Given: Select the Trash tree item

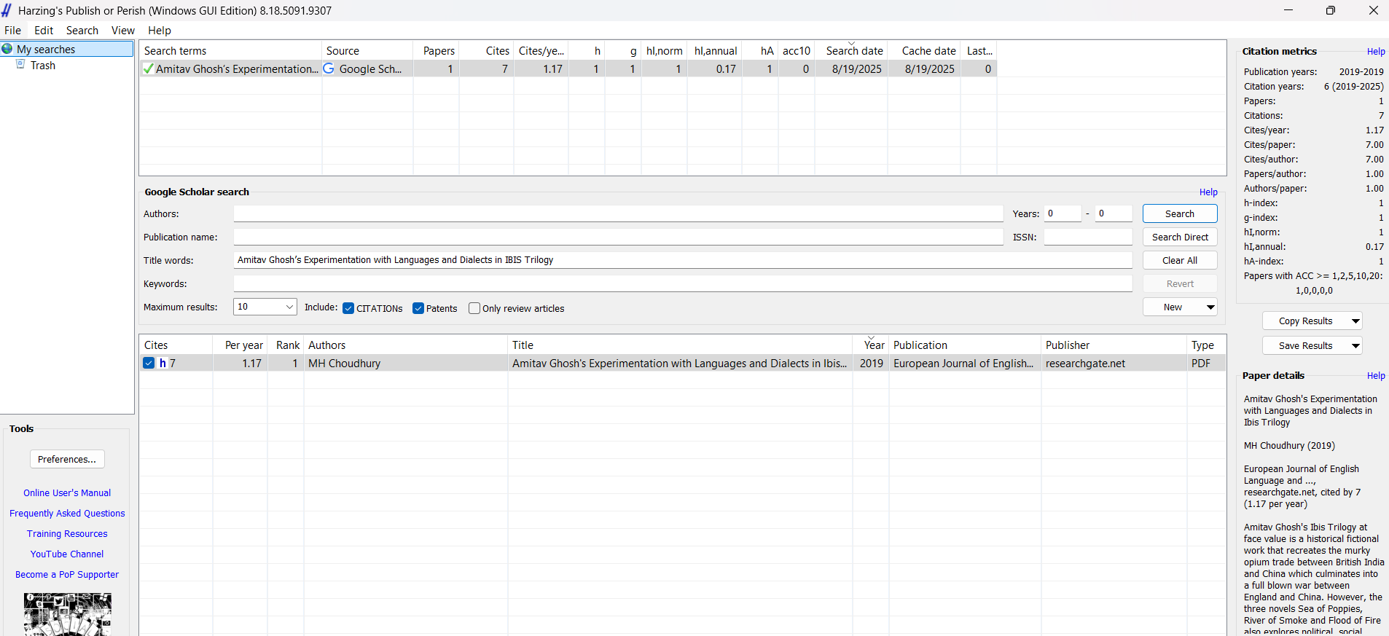Looking at the screenshot, I should pyautogui.click(x=43, y=65).
